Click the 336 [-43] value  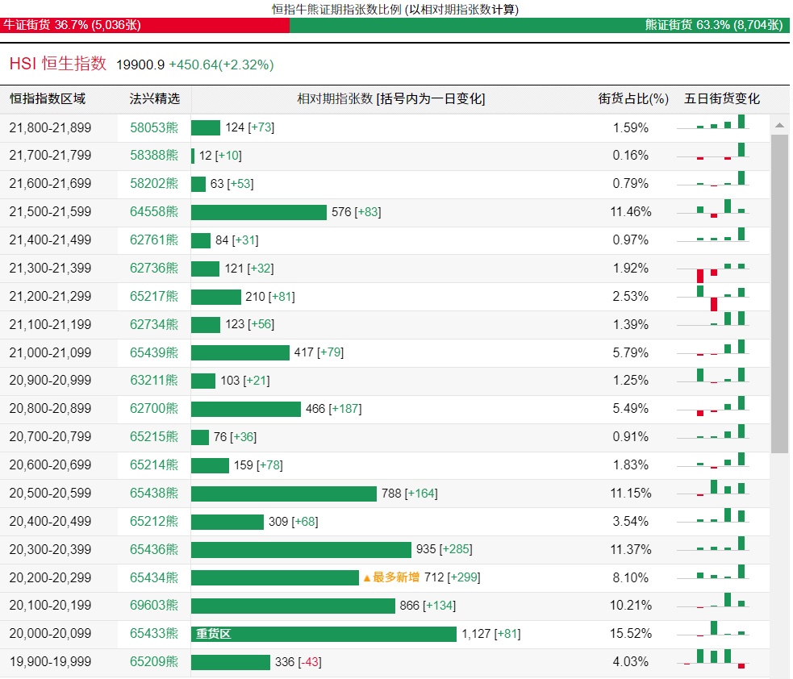pyautogui.click(x=298, y=662)
